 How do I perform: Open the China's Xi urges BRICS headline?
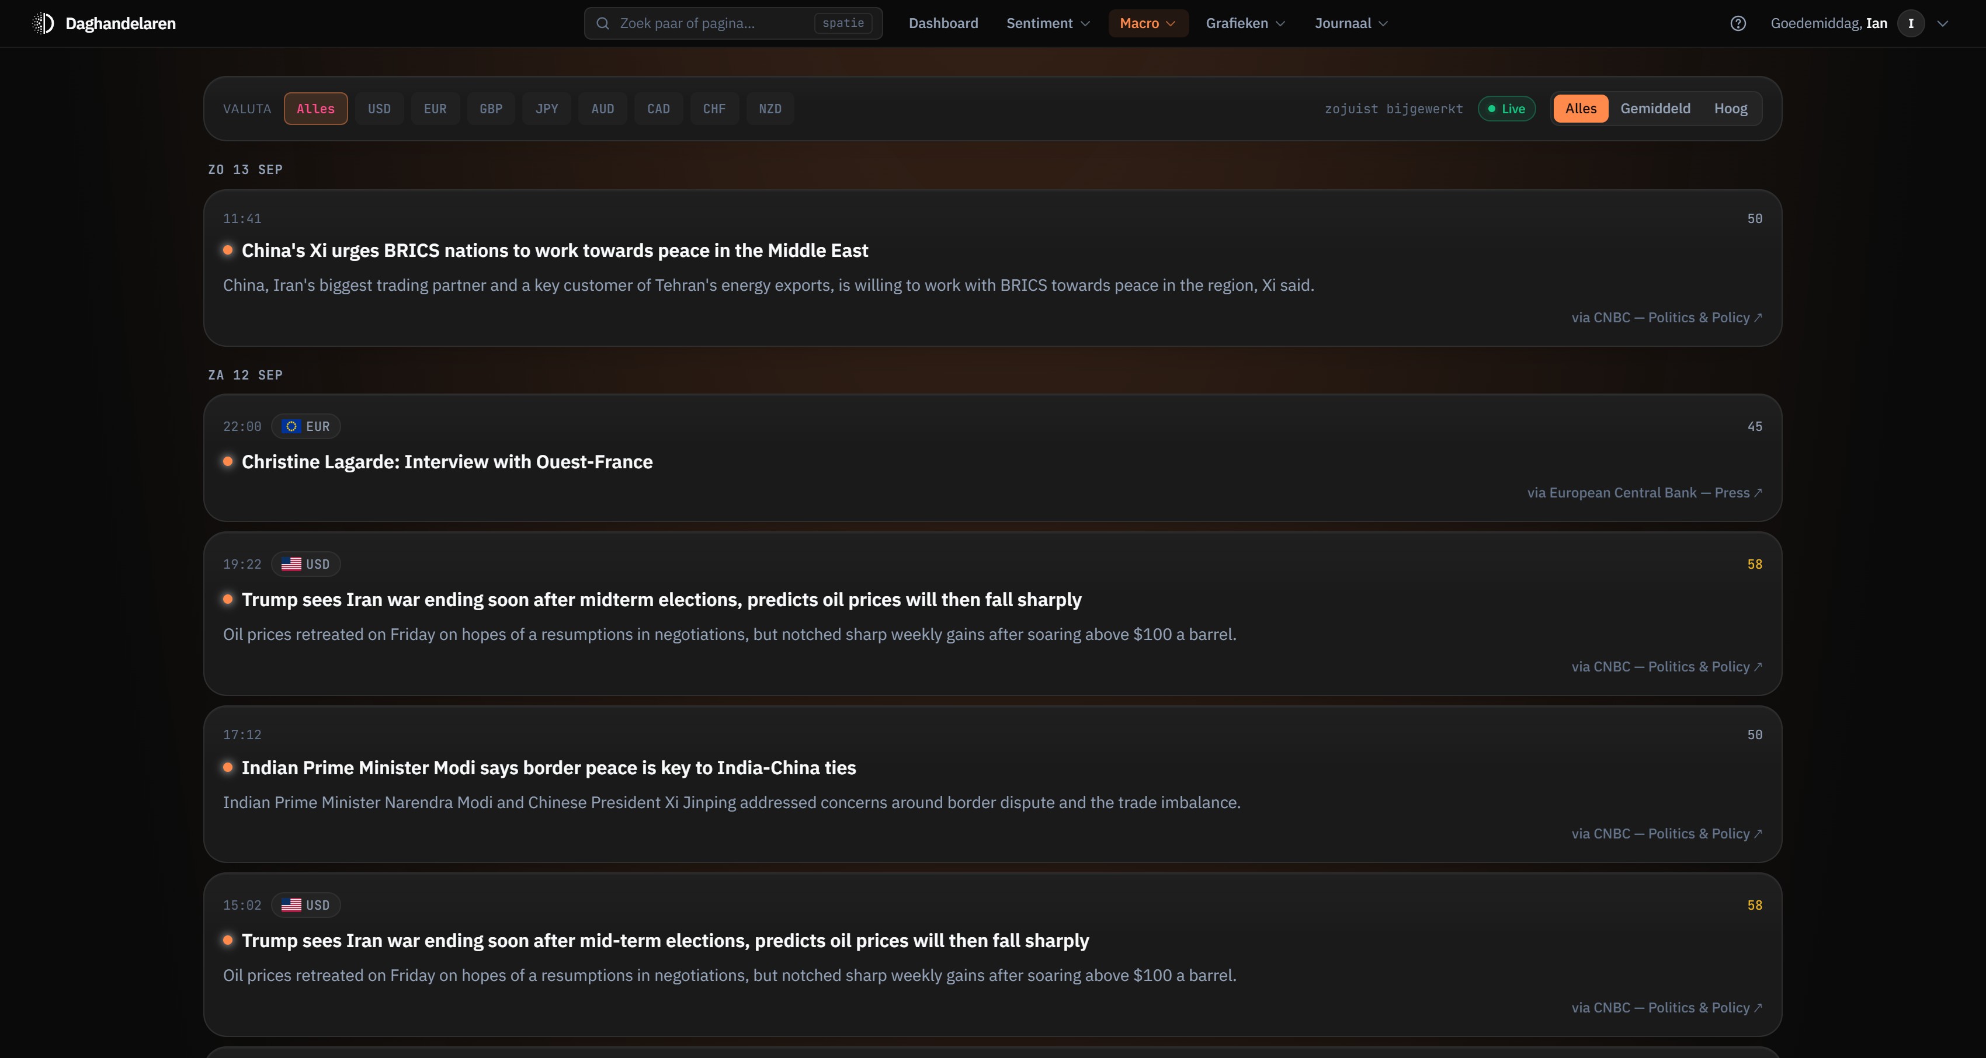555,250
